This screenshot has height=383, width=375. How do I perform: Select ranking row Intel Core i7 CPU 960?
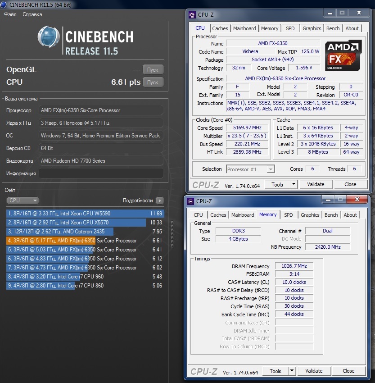[x=85, y=277]
